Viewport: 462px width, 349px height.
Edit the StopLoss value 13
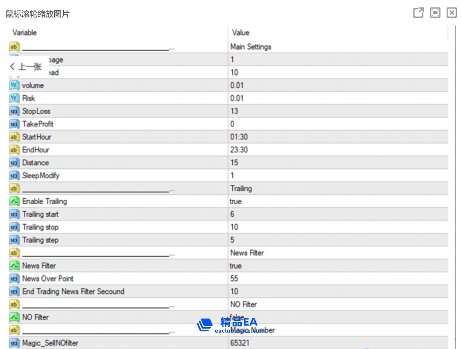234,111
